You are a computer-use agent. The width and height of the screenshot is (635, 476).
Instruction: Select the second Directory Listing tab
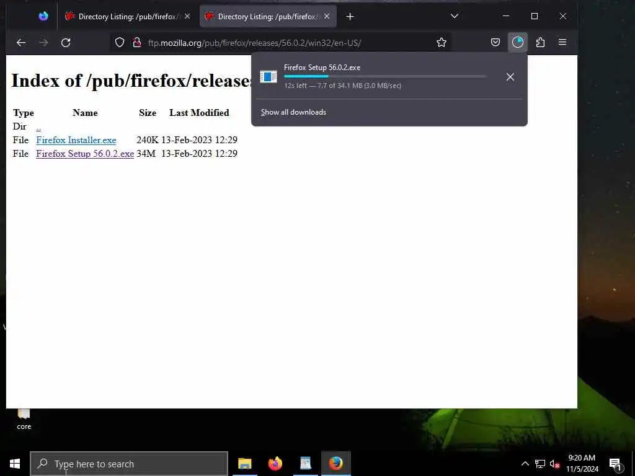coord(268,17)
